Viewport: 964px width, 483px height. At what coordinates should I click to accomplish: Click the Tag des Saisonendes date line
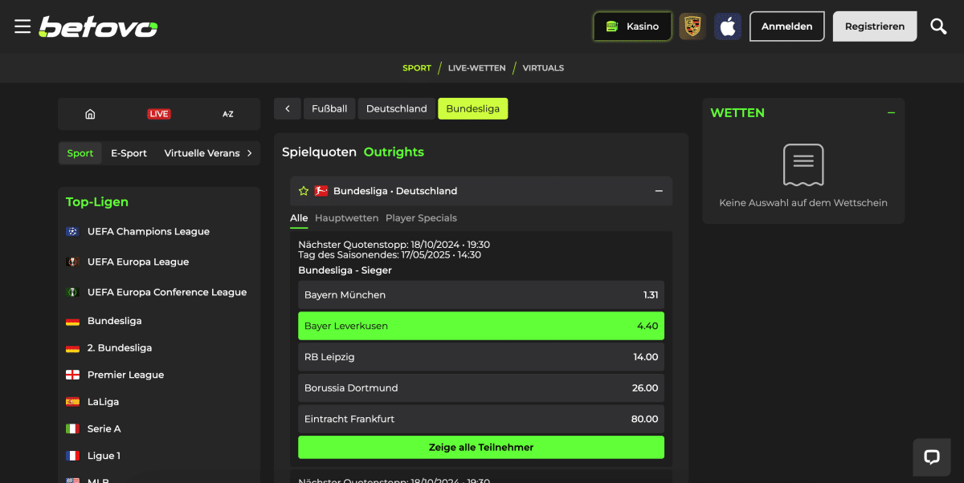click(390, 255)
